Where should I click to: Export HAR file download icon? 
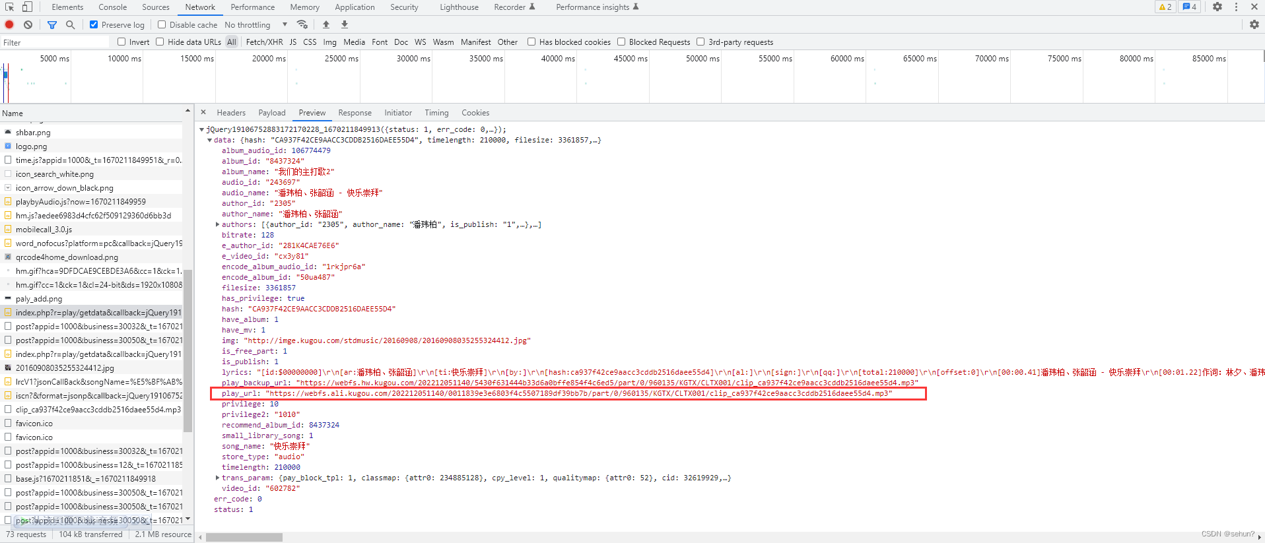pyautogui.click(x=344, y=24)
